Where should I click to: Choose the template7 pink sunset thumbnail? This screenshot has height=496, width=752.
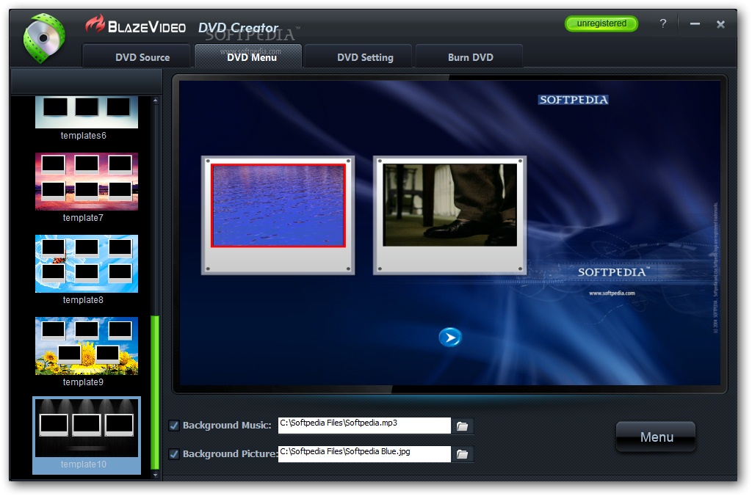coord(87,182)
